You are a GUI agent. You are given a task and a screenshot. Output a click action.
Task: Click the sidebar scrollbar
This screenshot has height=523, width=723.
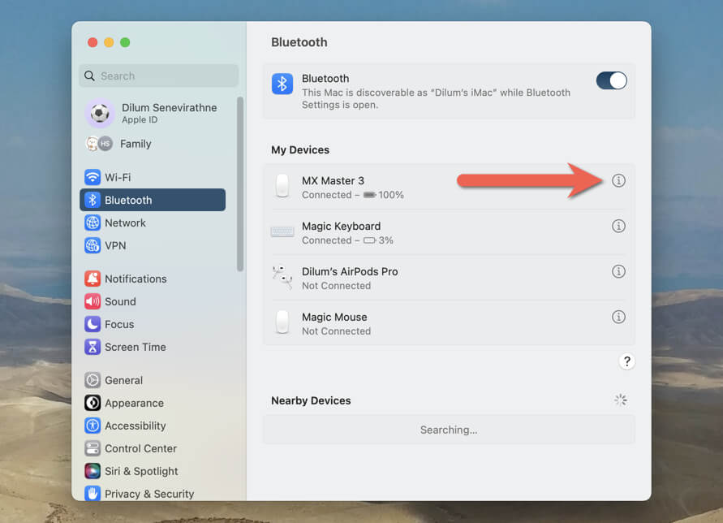coord(239,184)
